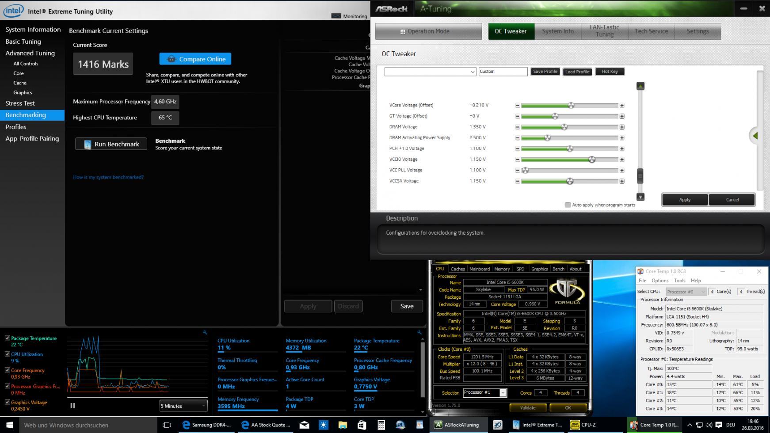Uncheck Package Temperature in the XTU graph
This screenshot has width=770, height=433.
point(7,338)
